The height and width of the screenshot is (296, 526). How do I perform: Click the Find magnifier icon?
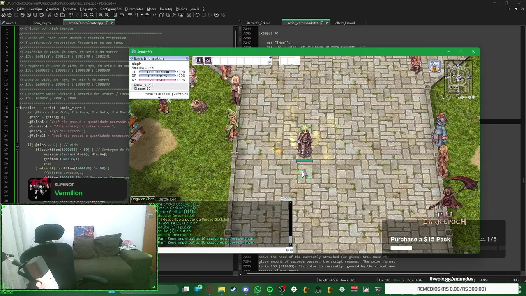(85, 15)
